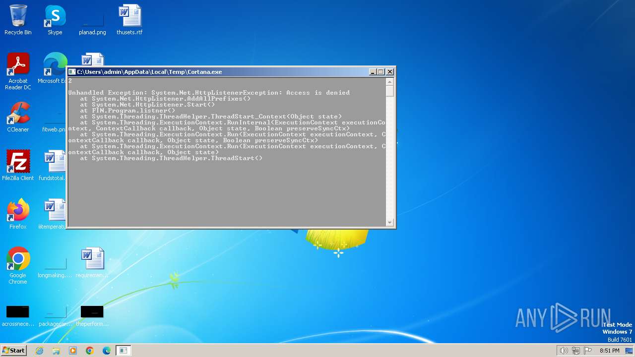Open the Start menu
Viewport: 635px width, 357px height.
click(14, 350)
